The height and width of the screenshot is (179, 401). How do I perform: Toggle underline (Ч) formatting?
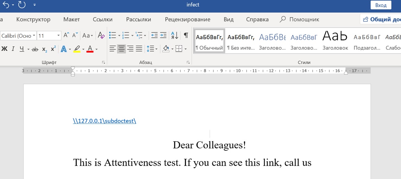tap(22, 49)
